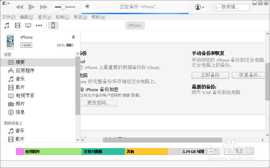270x168 pixels.
Task: Open more libraries ellipsis icon
Action: (39, 26)
